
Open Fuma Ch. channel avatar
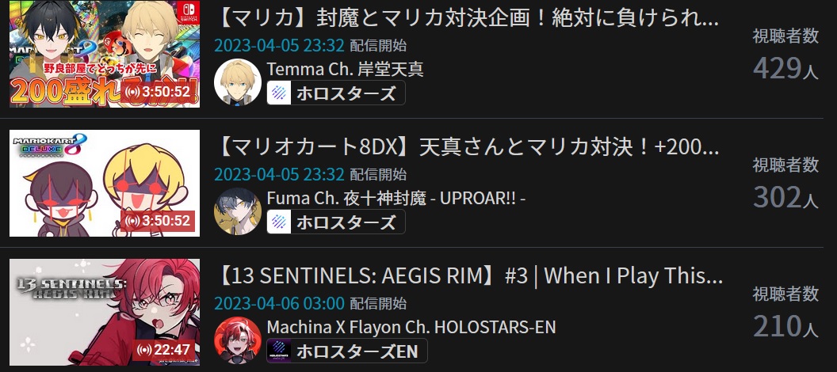[238, 211]
